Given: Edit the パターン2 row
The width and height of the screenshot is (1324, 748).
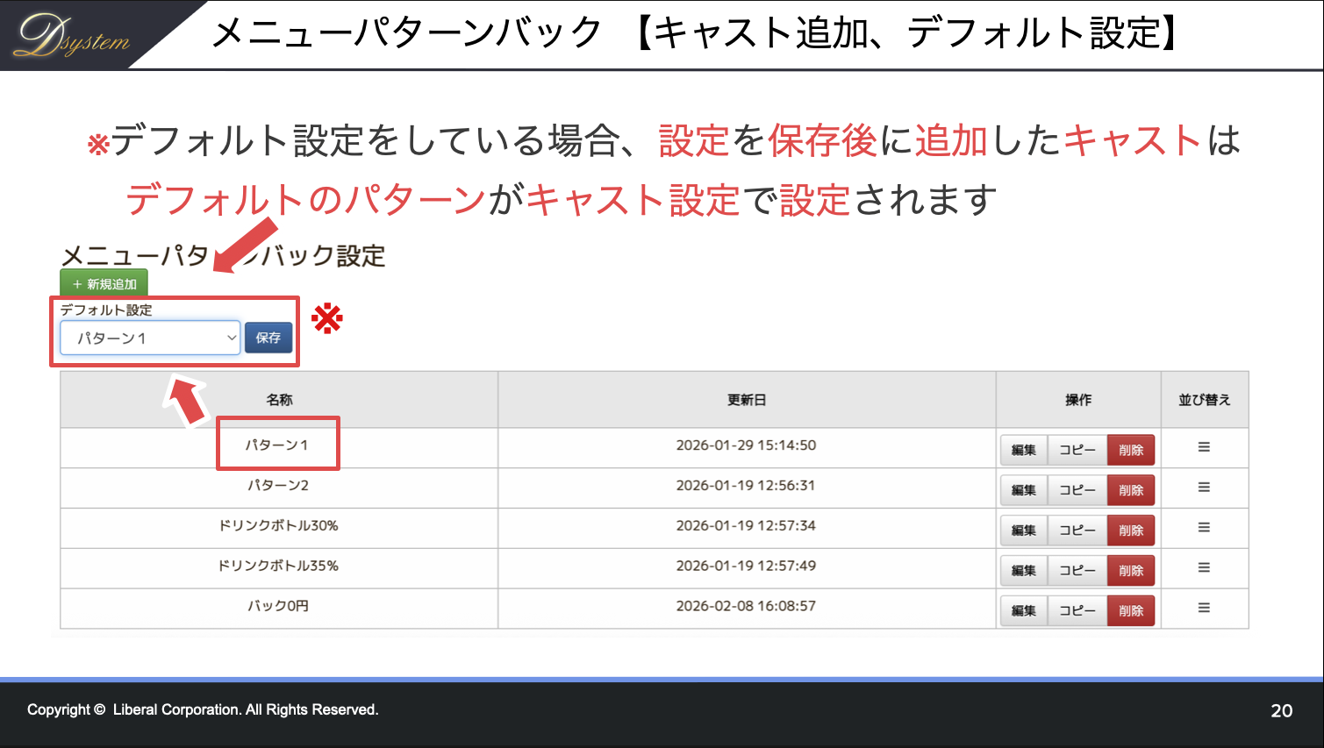Looking at the screenshot, I should tap(1024, 490).
